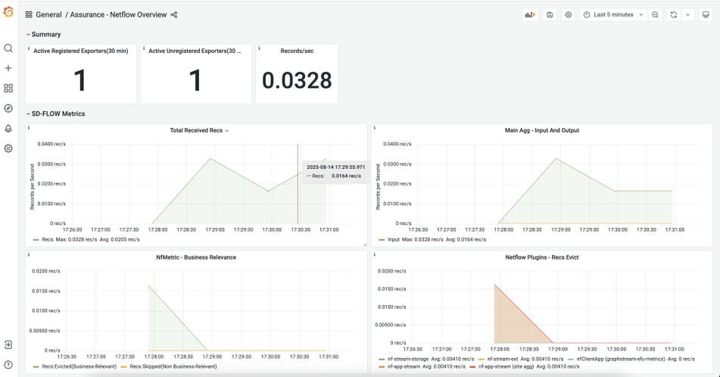This screenshot has width=720, height=377.
Task: Click info icon on Active Unregistered Exporters panel
Action: pos(144,48)
